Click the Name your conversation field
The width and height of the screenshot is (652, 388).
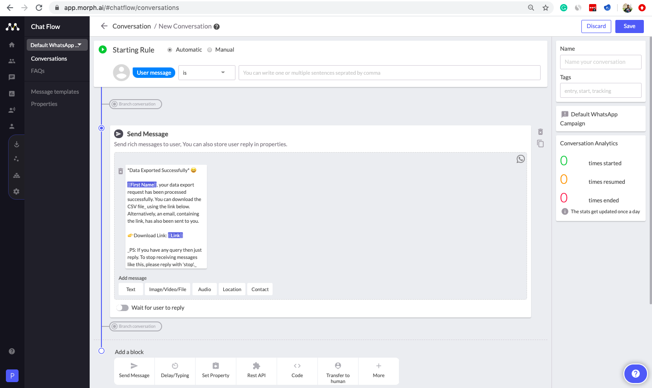[601, 62]
